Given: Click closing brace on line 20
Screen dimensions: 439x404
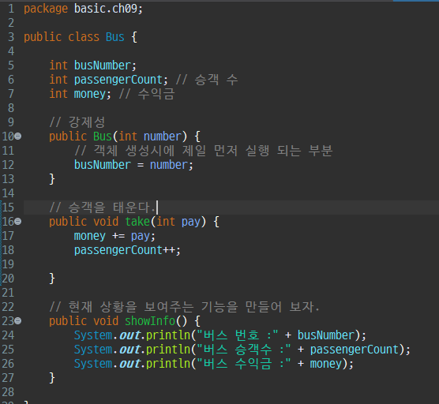Looking at the screenshot, I should click(52, 279).
